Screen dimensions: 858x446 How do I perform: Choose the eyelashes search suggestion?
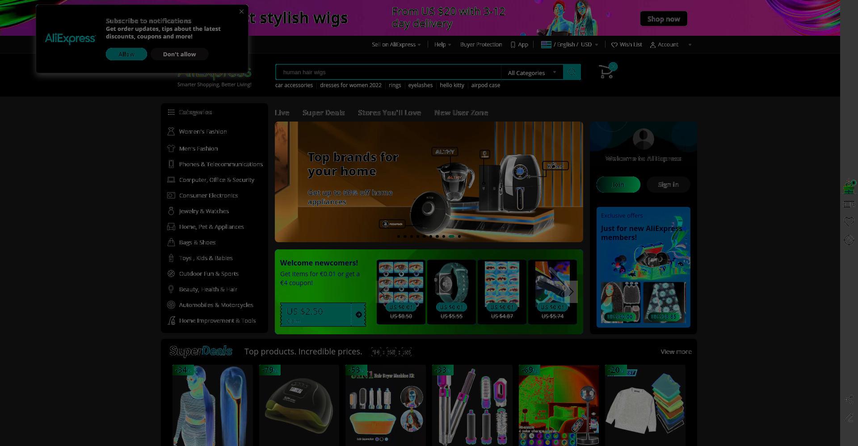[x=420, y=85]
